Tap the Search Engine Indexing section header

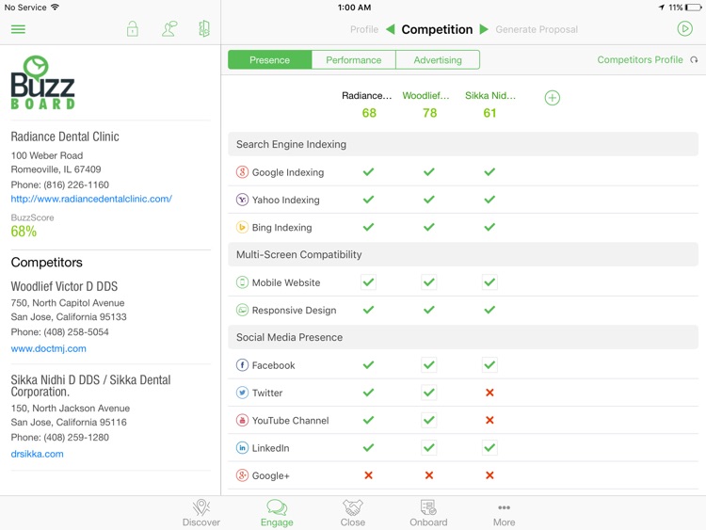click(x=463, y=144)
